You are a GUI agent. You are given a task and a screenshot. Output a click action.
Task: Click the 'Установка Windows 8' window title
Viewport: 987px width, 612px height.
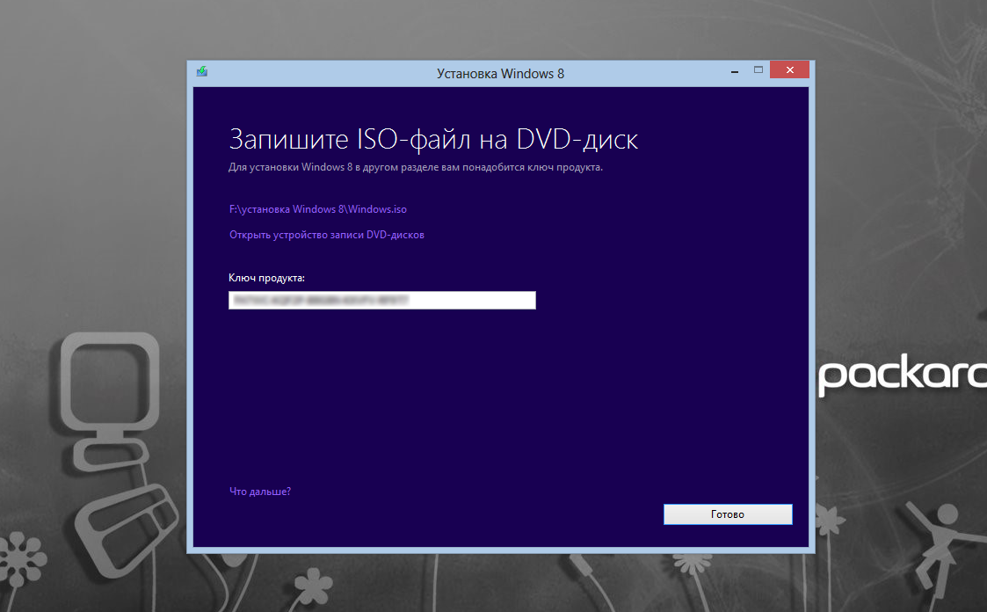coord(500,74)
